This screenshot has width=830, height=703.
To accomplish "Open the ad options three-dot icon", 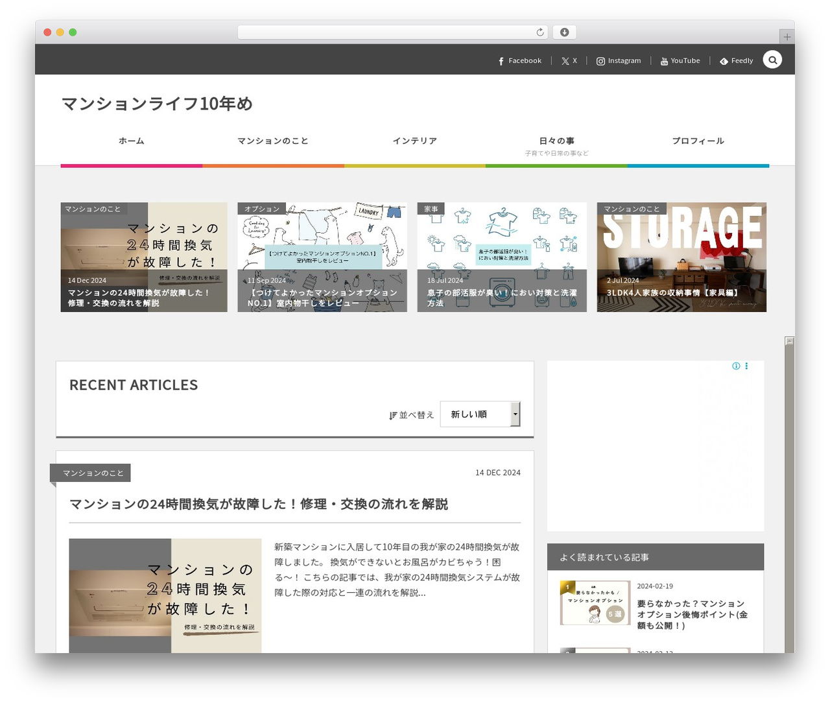I will pyautogui.click(x=746, y=366).
